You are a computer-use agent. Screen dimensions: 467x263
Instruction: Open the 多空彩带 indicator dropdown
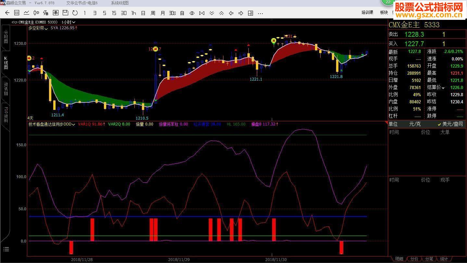click(38, 28)
